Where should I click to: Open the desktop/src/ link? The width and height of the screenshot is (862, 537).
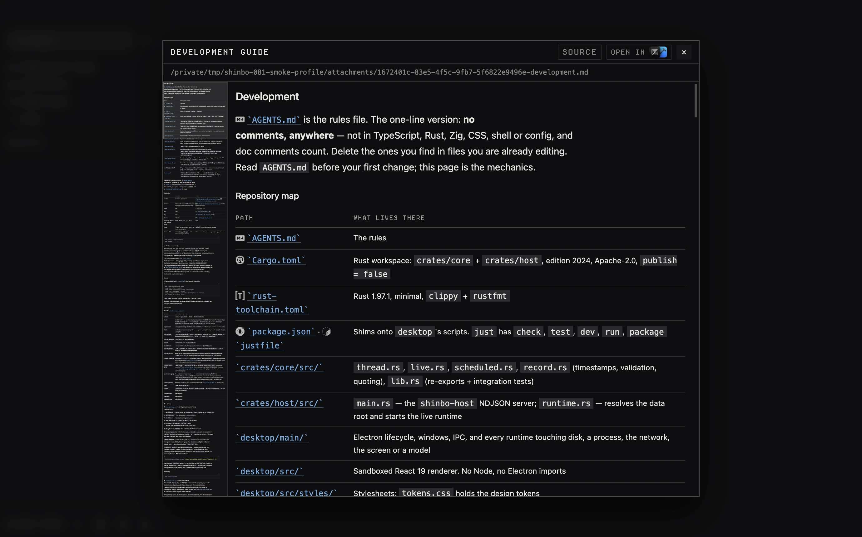[269, 471]
